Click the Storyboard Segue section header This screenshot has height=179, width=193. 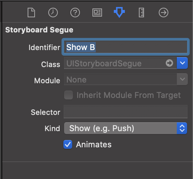click(x=39, y=30)
